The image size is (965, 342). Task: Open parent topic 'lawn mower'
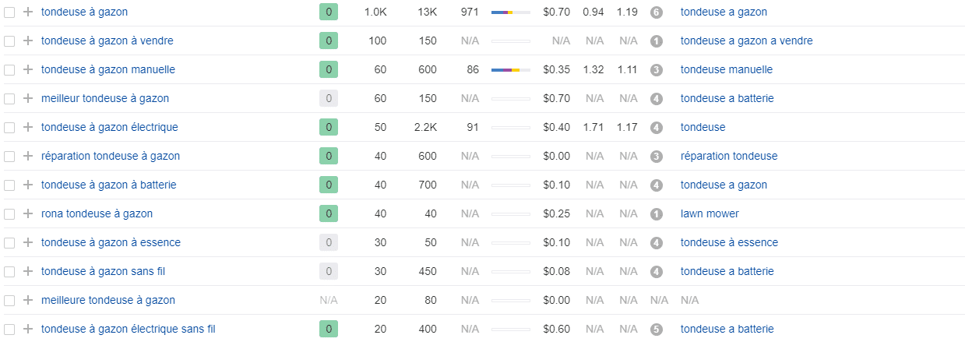coord(709,213)
